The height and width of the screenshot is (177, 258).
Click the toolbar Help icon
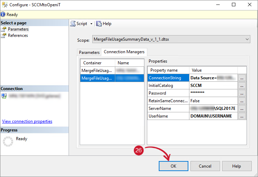coord(99,24)
